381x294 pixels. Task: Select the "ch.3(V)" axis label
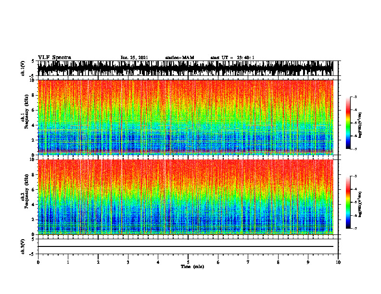pos(23,246)
